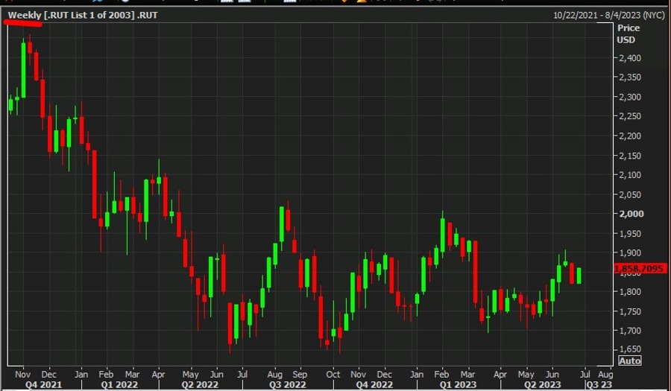Open the .RUT List 1 of 2003 selector
The image size is (671, 391).
(89, 16)
